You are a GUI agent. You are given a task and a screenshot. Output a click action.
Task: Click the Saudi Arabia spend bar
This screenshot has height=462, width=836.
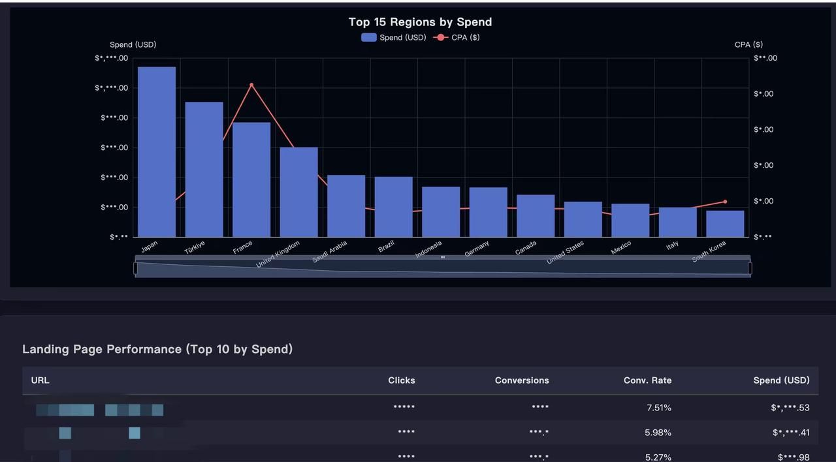[x=346, y=206]
